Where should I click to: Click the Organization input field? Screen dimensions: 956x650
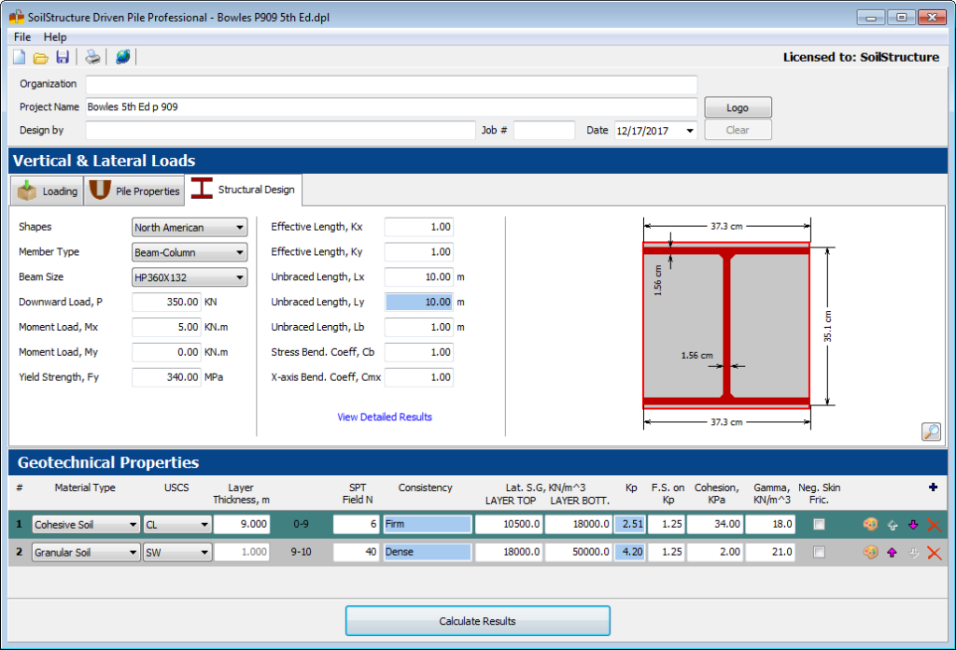(x=391, y=84)
